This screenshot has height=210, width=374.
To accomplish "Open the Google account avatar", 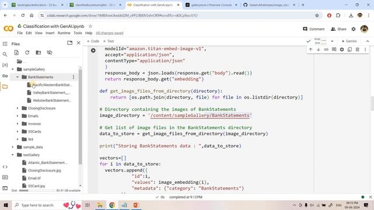I will [364, 29].
